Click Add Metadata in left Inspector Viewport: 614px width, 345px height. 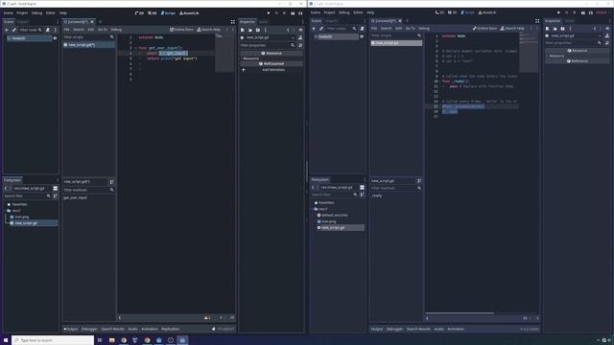point(271,70)
